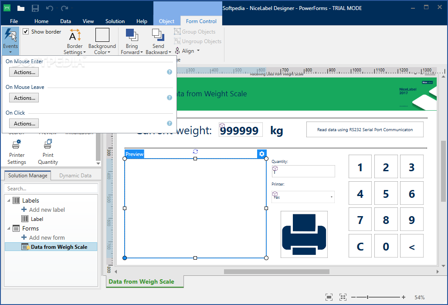Click the zoom out minus icon
Viewport: 448px width, 305px height.
(353, 297)
